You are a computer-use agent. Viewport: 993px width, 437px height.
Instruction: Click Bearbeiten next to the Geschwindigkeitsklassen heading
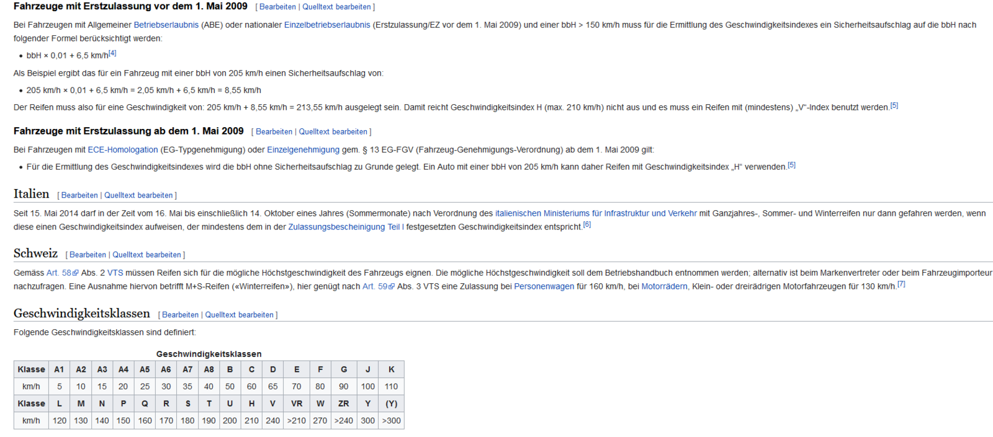(x=180, y=315)
